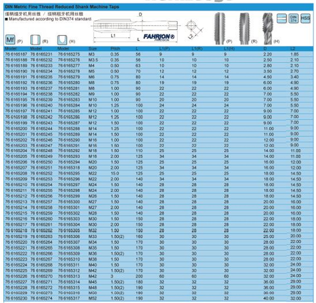This screenshot has height=303, width=316.
Task: Select model number 76 6165291
Action: pyautogui.click(x=69, y=145)
